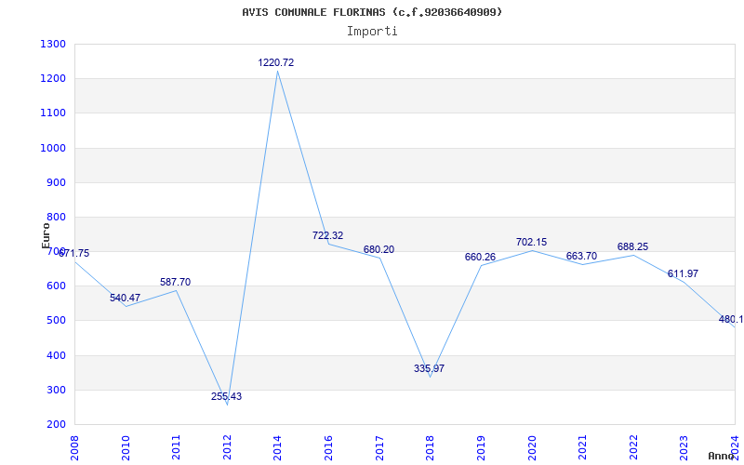Click the 500 y-axis value

pos(56,321)
